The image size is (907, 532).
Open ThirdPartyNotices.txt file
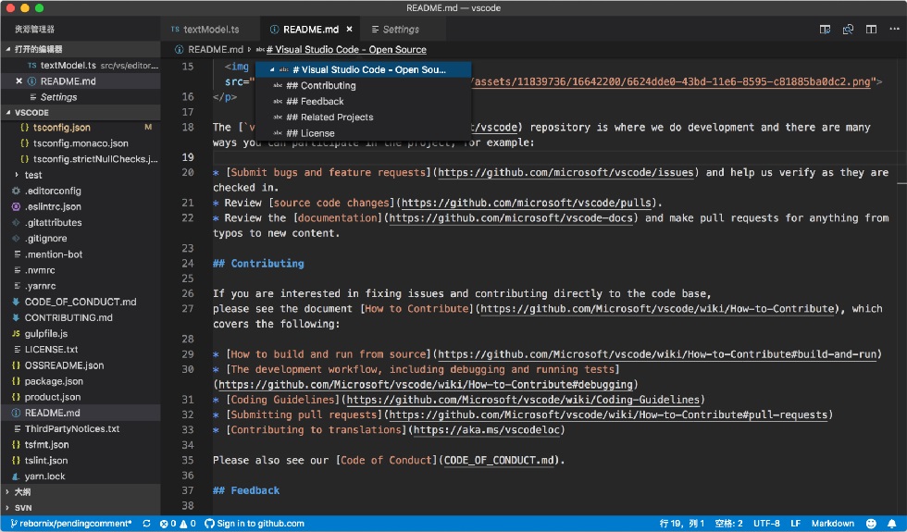81,428
